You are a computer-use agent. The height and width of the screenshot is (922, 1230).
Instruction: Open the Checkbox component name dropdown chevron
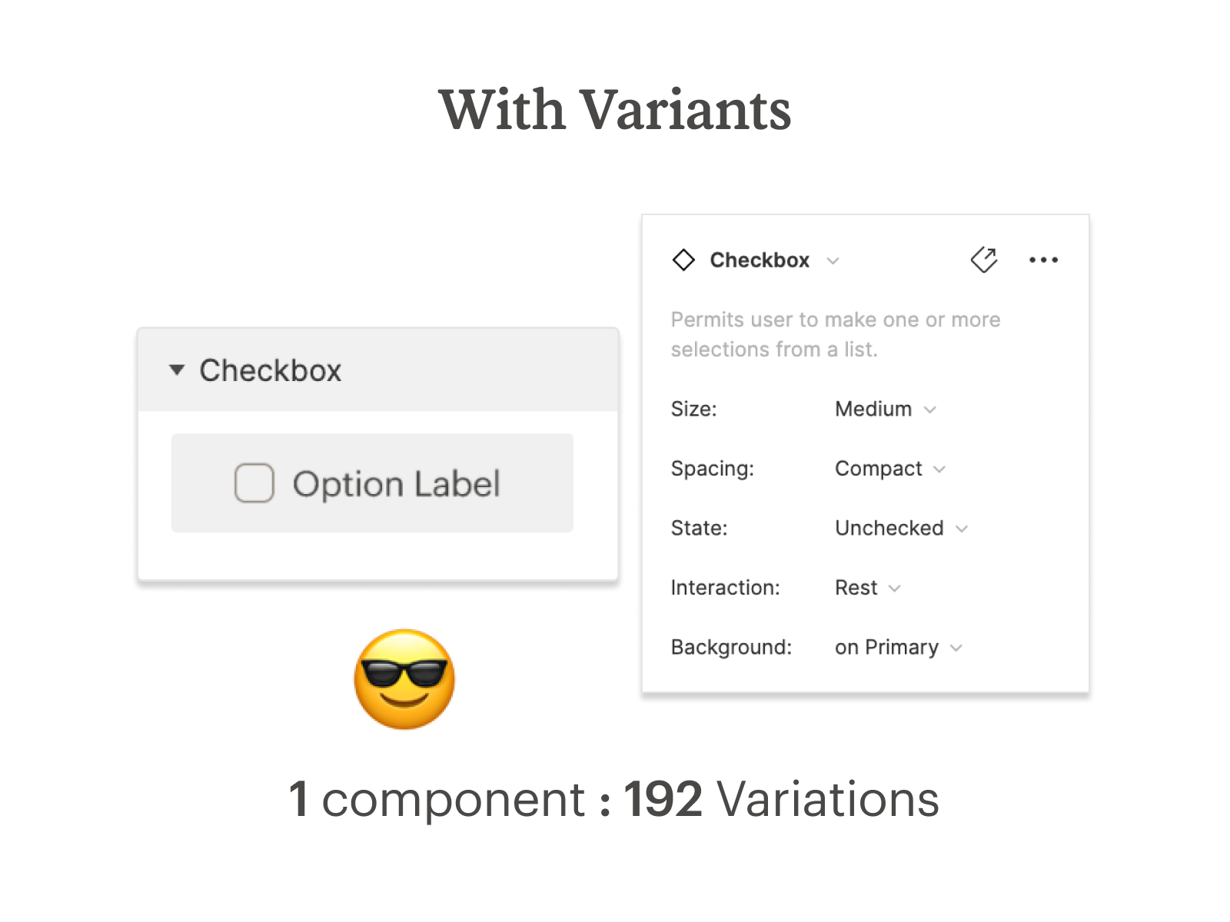point(833,260)
